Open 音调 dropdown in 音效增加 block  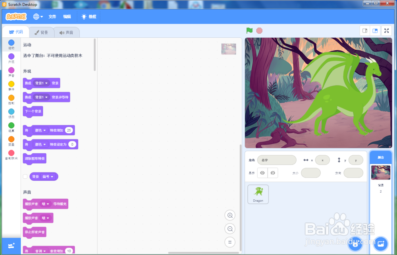pyautogui.click(x=40, y=251)
